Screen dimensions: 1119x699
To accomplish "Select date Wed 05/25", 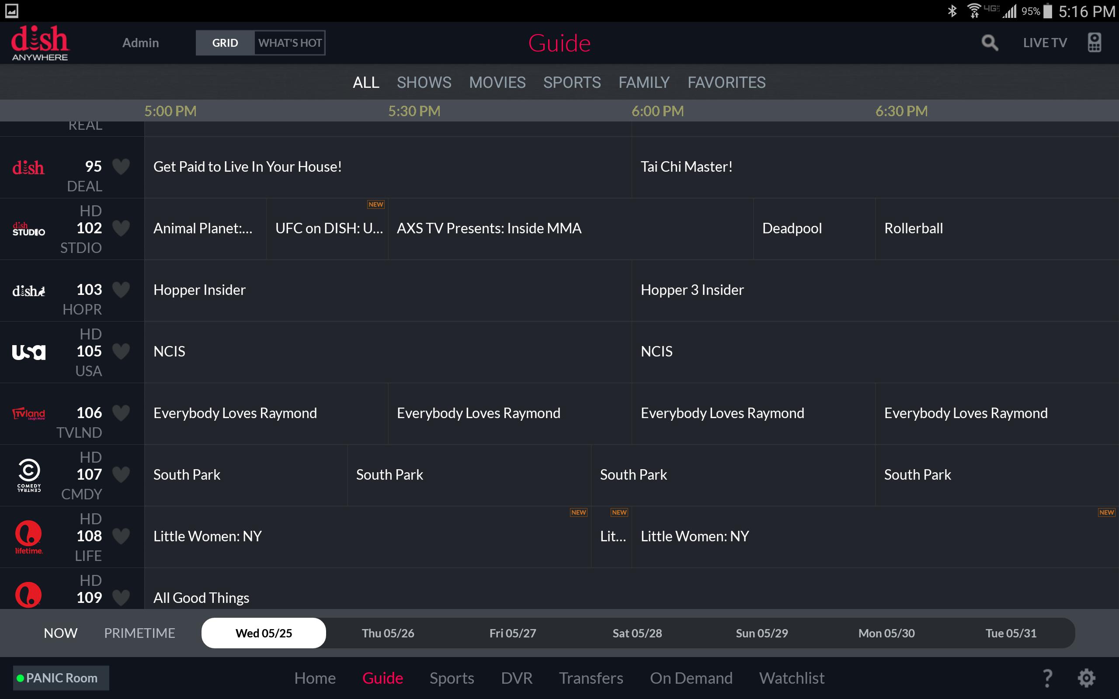I will pos(264,633).
